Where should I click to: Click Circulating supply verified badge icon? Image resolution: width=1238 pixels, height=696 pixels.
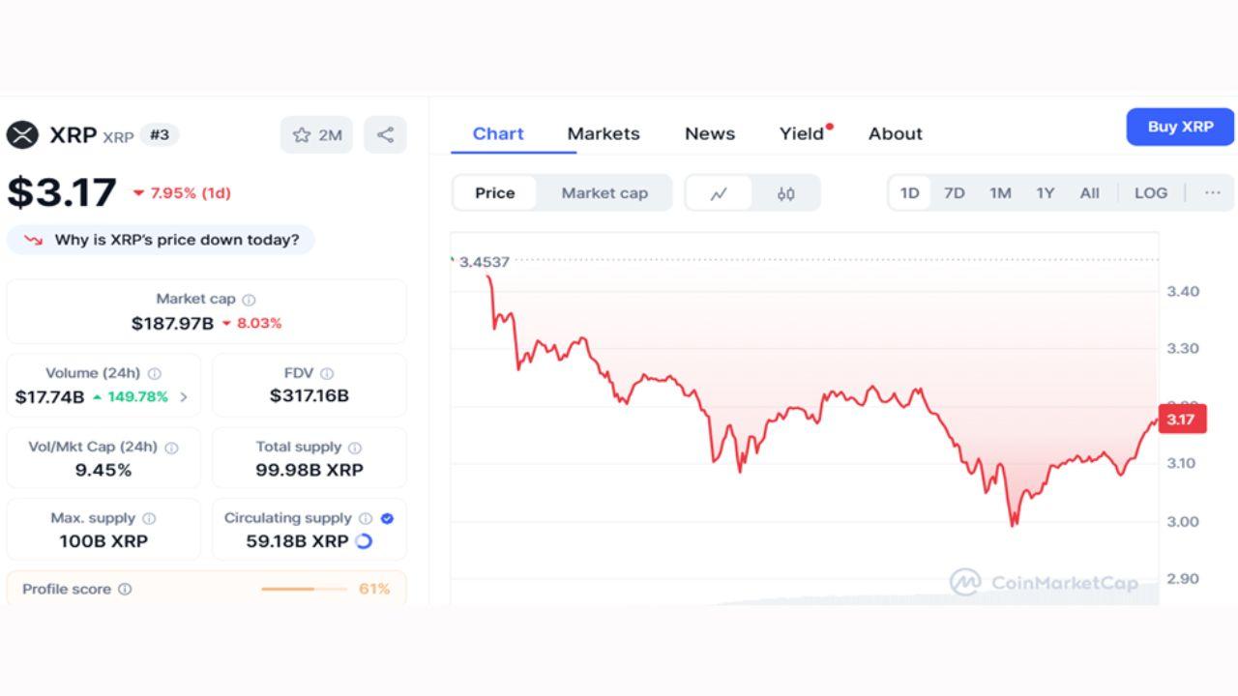pyautogui.click(x=387, y=518)
